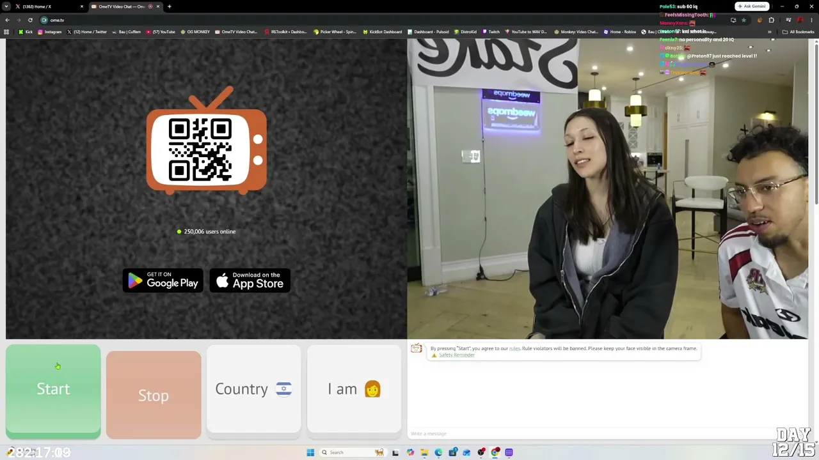Open the 'Monkey: Video Chat' bookmark
Viewport: 819px width, 460px height.
click(576, 32)
